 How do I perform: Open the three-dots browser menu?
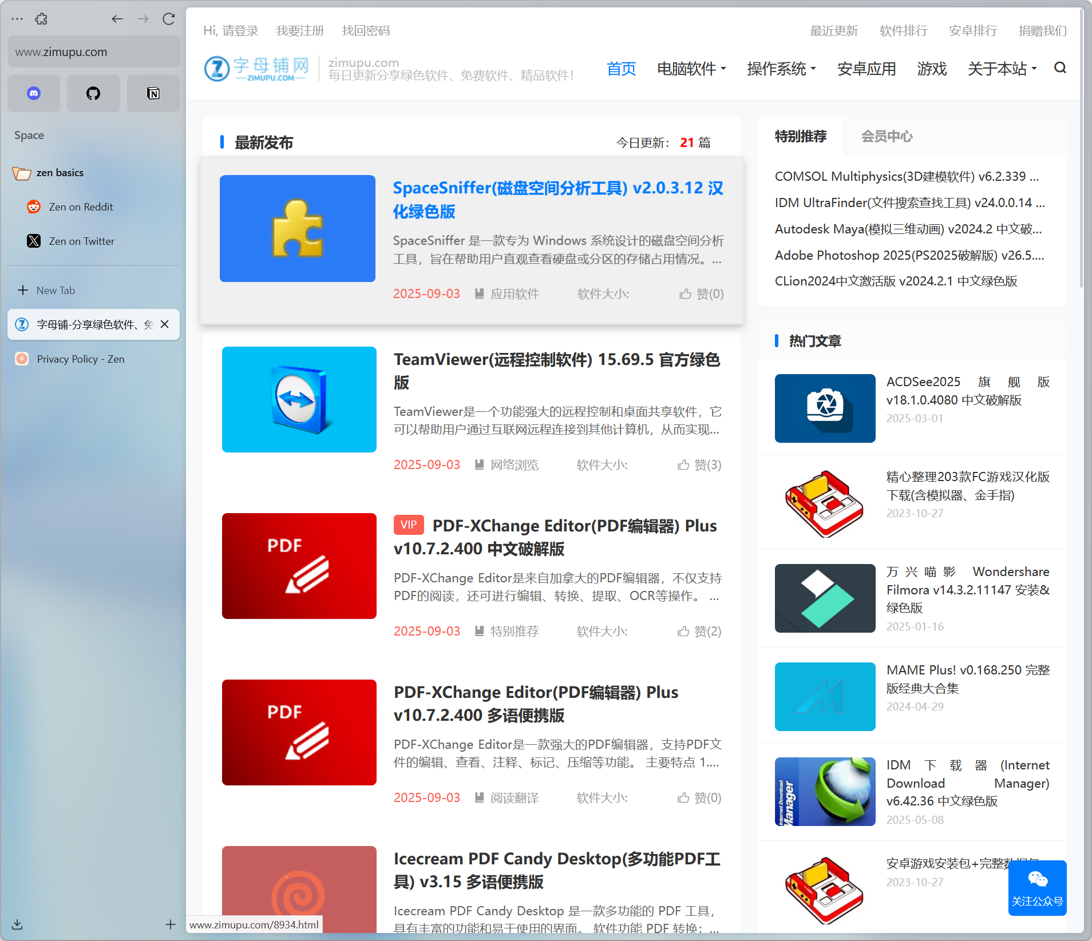[17, 19]
